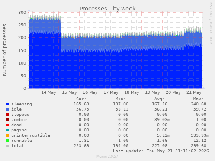Click total average value 225.08
This screenshot has height=161, width=215.
pyautogui.click(x=160, y=146)
